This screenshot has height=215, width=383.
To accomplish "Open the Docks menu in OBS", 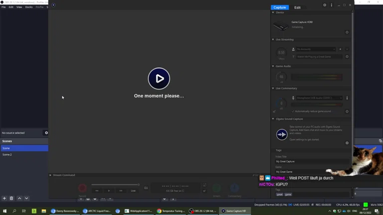I will (29, 7).
